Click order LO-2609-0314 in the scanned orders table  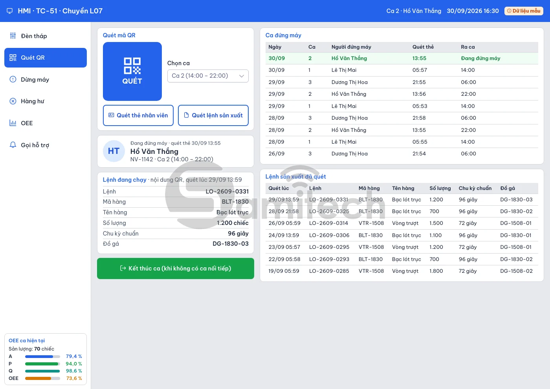[x=329, y=223]
